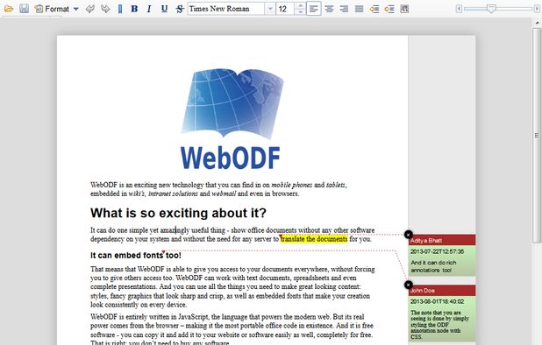
Task: Toggle bold formatting
Action: 134,9
